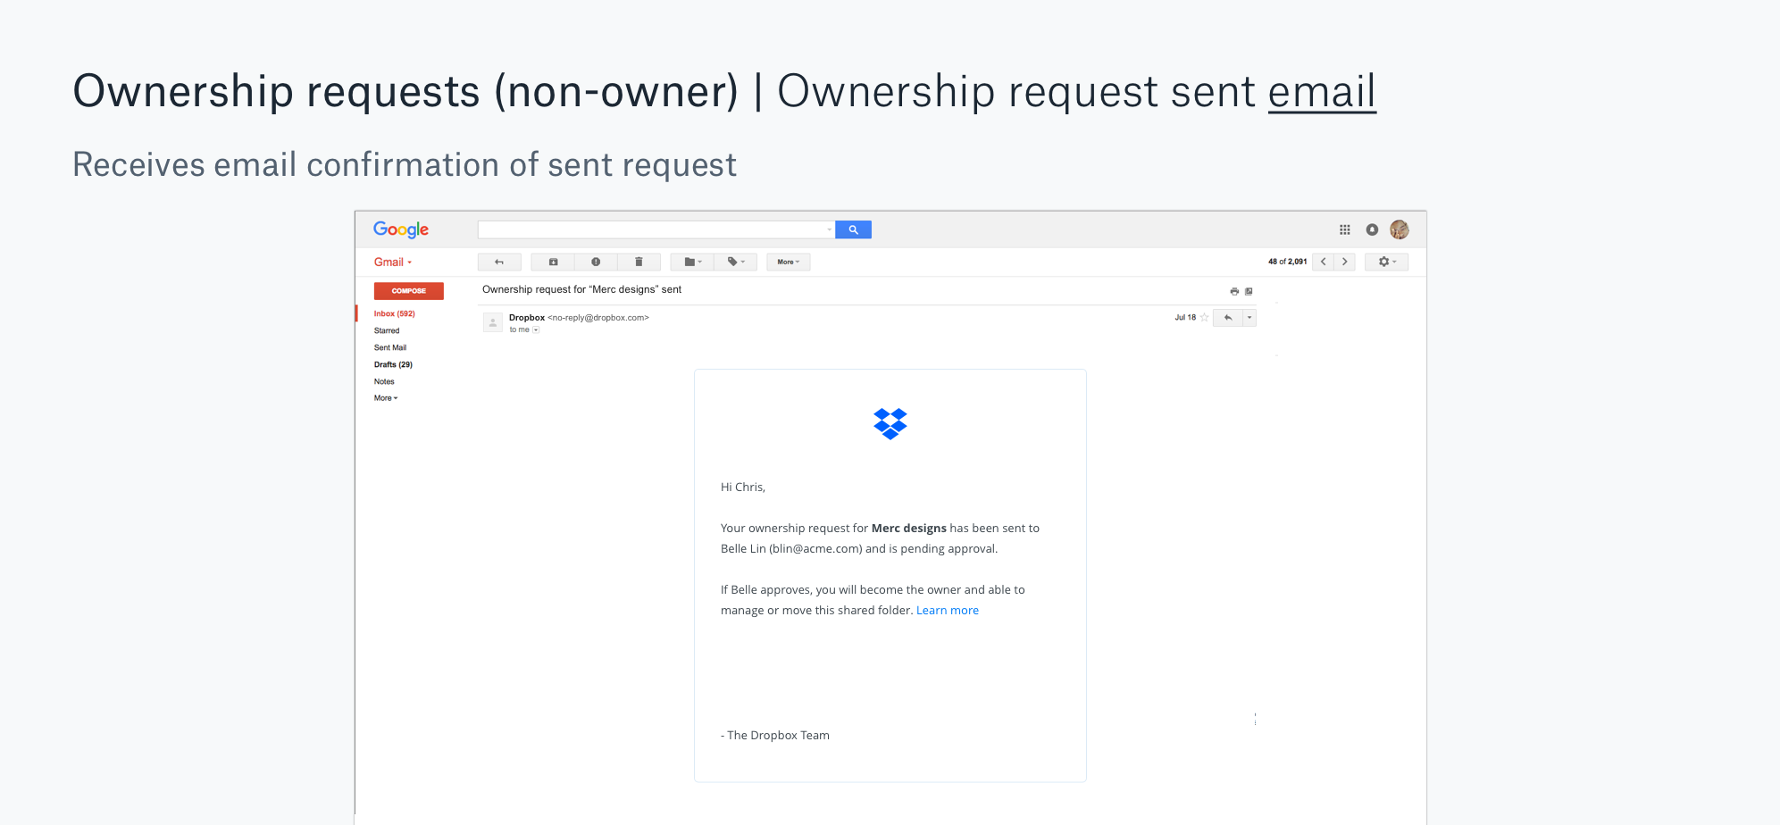
Task: Open the Google apps grid
Action: [x=1344, y=229]
